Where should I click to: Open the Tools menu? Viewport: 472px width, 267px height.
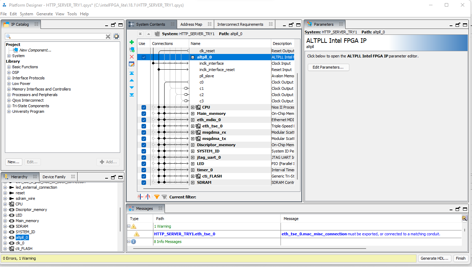(x=72, y=14)
